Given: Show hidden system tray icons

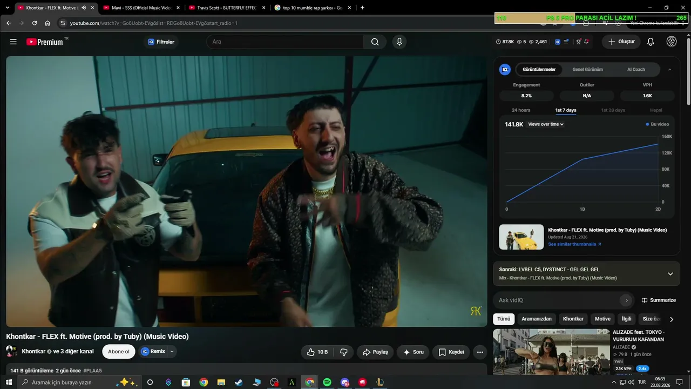Looking at the screenshot, I should coord(613,382).
